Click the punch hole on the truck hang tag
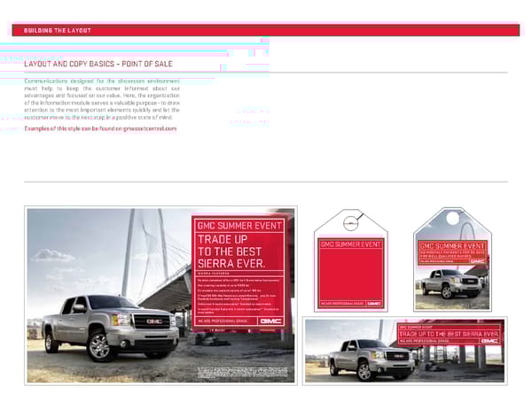 pyautogui.click(x=453, y=218)
